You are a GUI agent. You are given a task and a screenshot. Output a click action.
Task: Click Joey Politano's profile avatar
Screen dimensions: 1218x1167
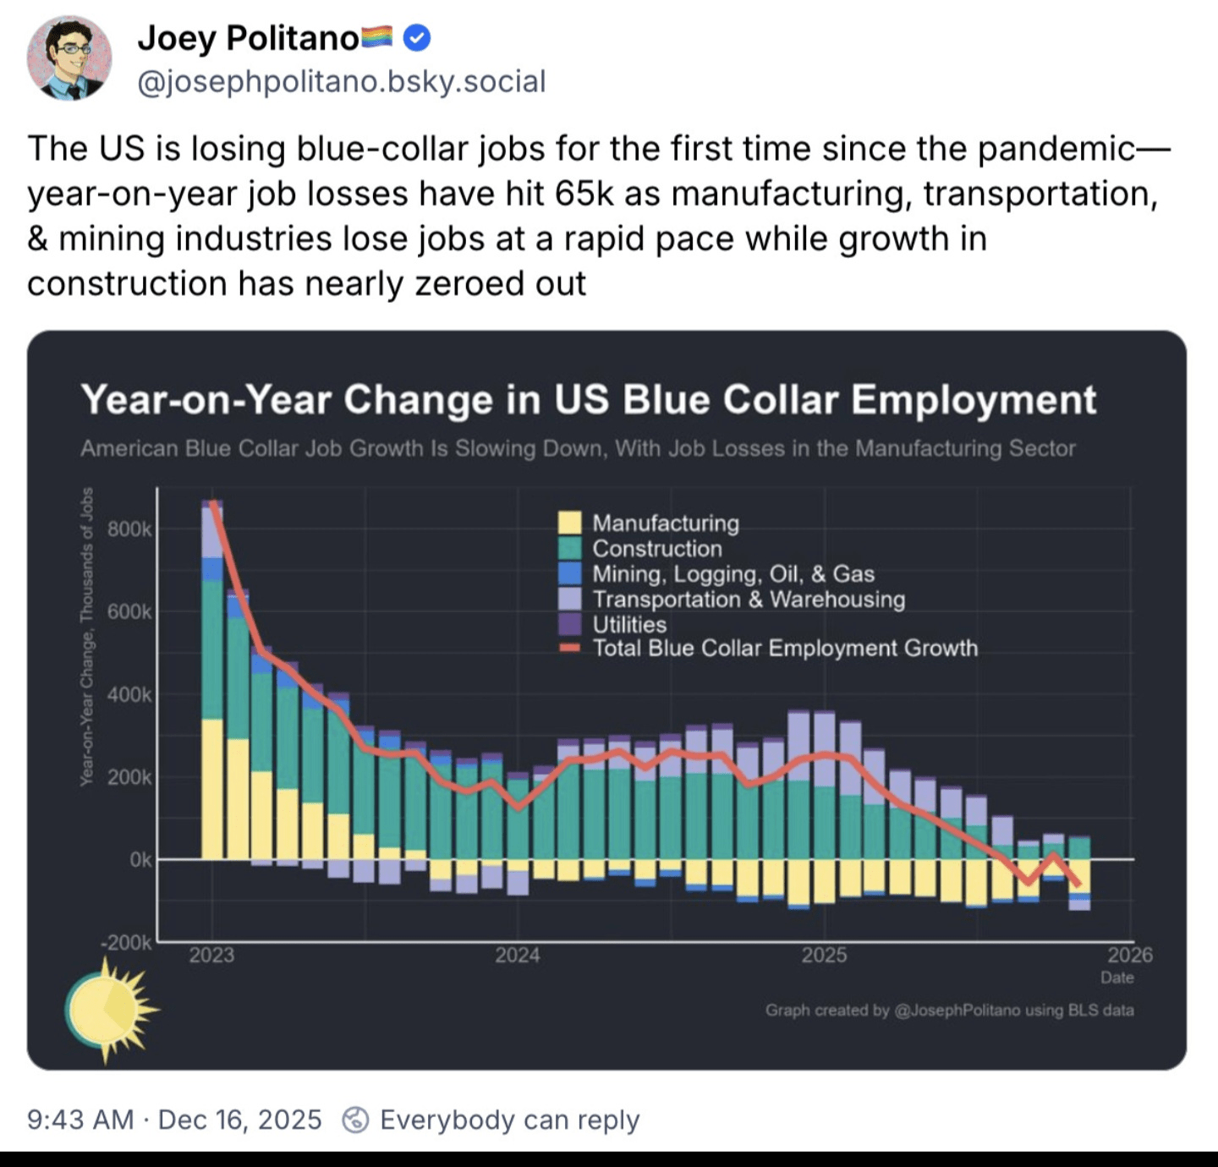pyautogui.click(x=69, y=58)
